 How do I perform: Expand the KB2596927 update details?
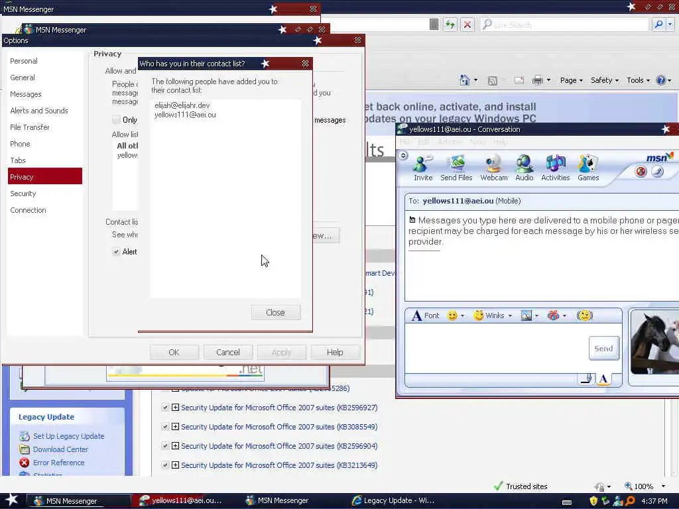(x=175, y=408)
